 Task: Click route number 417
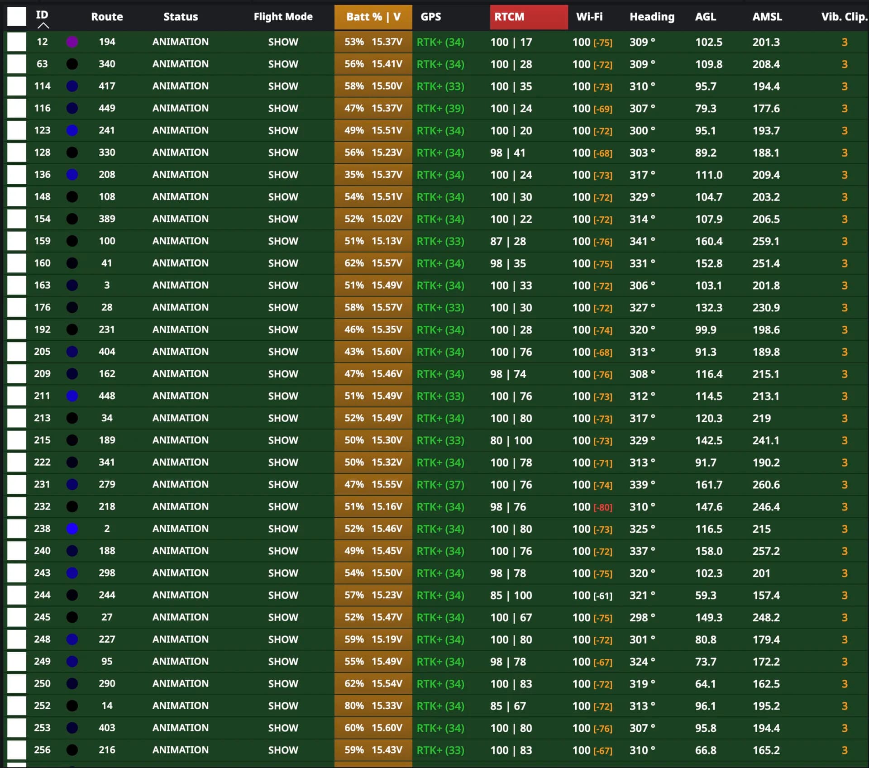pos(107,86)
